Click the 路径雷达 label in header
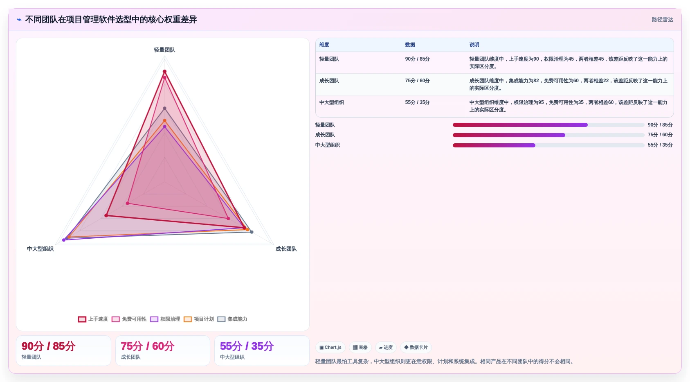Viewport: 690px width, 382px height. (x=662, y=20)
